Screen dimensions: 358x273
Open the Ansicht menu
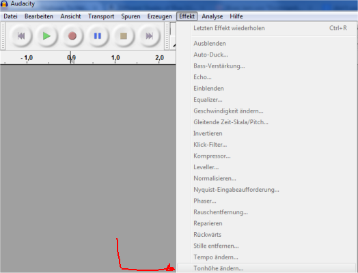[x=70, y=16]
